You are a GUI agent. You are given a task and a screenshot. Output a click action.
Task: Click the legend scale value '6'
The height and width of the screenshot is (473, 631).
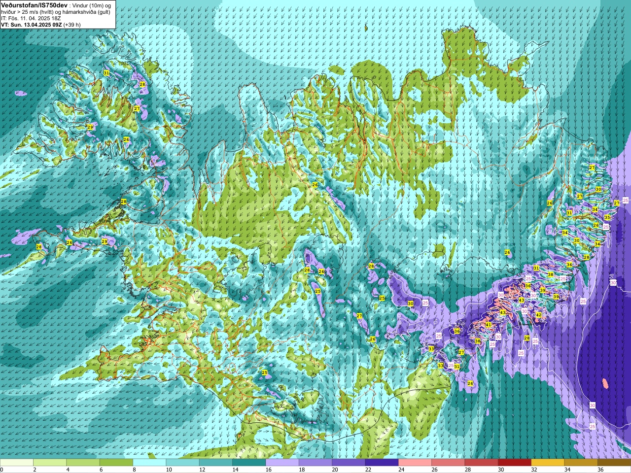coord(101,470)
